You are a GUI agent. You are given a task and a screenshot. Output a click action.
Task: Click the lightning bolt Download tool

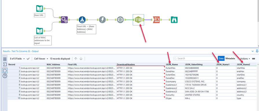point(102,20)
